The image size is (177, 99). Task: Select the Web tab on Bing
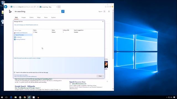[16, 17]
